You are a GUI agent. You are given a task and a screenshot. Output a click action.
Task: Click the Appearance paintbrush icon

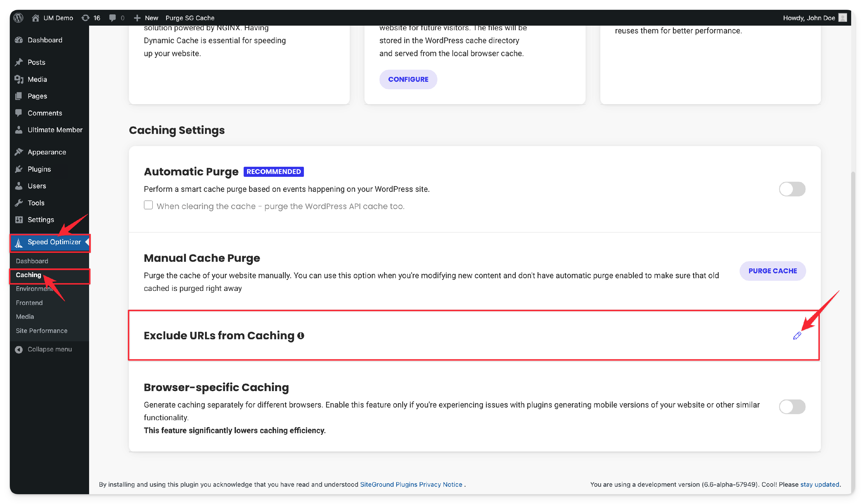[x=19, y=152]
